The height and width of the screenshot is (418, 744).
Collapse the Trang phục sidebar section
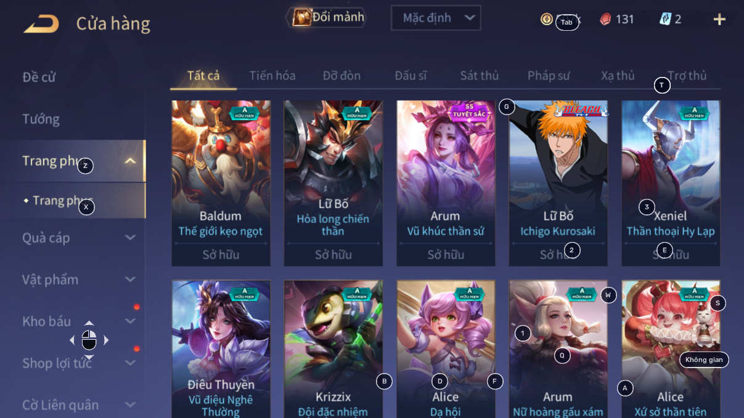click(130, 161)
